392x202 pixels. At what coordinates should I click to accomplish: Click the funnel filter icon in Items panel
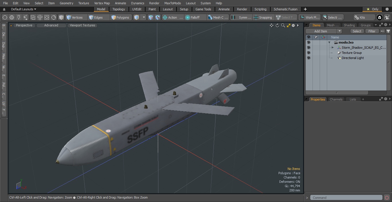coord(388,31)
